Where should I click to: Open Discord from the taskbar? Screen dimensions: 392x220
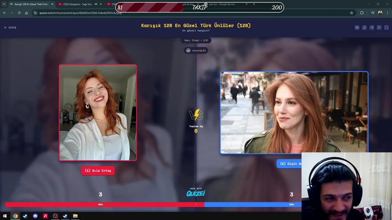tap(35, 216)
